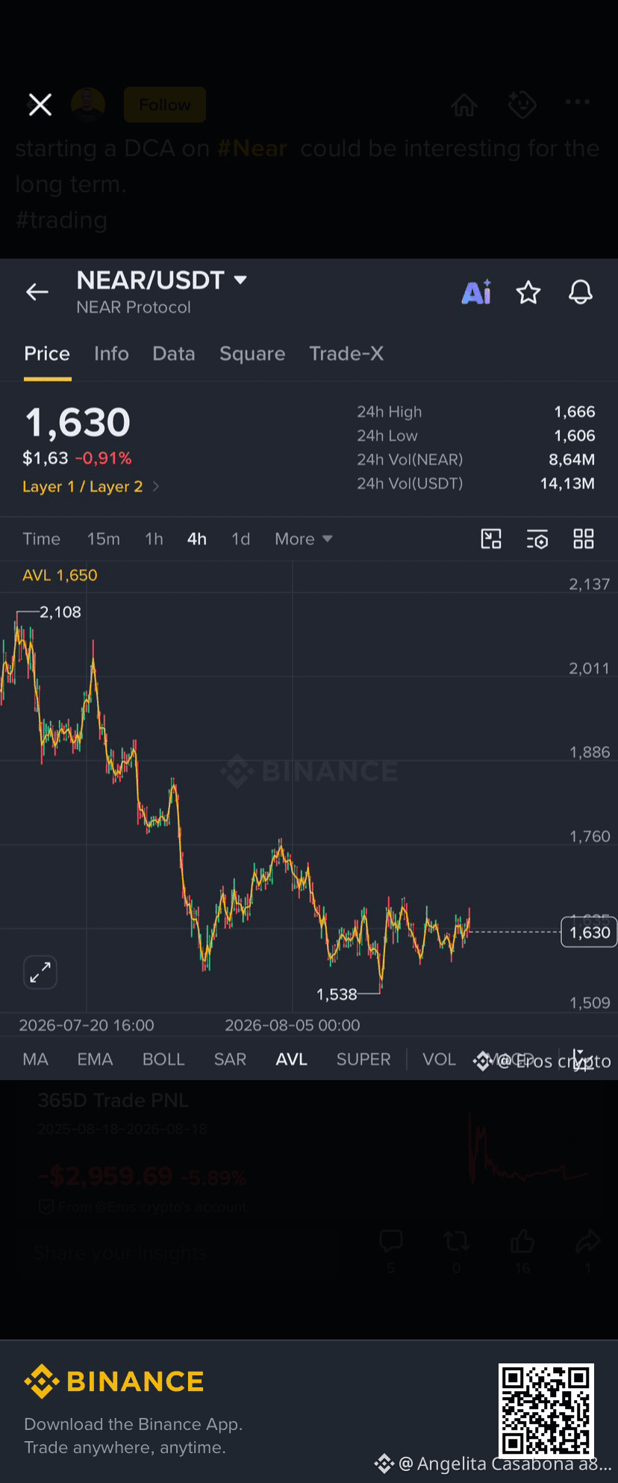This screenshot has height=1483, width=618.
Task: Toggle the SAR indicator
Action: [230, 1059]
